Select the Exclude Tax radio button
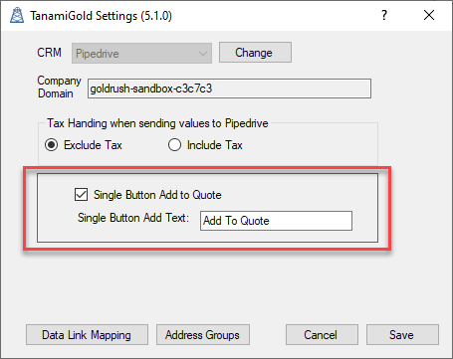The height and width of the screenshot is (359, 453). [x=52, y=145]
